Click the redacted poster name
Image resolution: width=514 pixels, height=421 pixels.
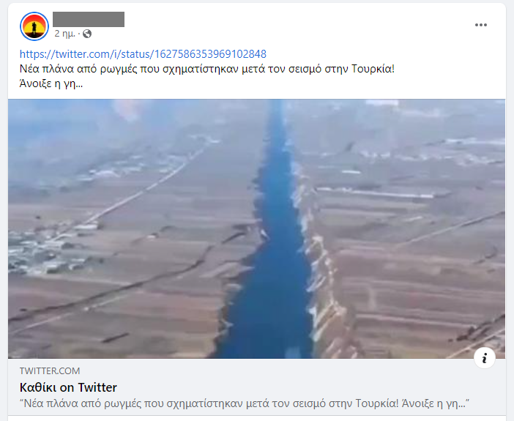coord(89,19)
